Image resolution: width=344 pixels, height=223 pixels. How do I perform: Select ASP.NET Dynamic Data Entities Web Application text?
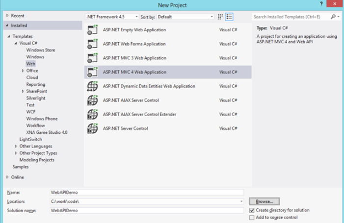click(149, 86)
